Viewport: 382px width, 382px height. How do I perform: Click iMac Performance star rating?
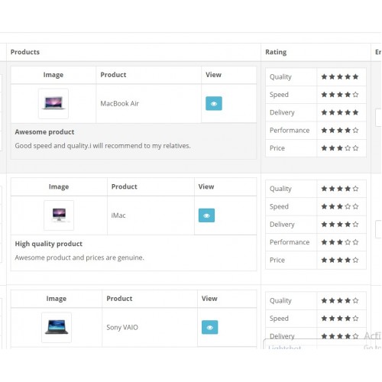[x=340, y=242]
